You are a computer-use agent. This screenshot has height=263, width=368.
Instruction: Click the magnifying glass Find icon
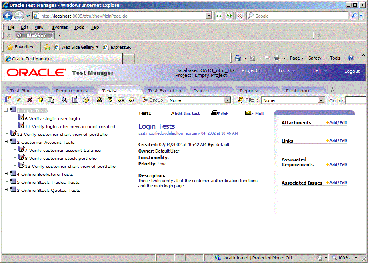coord(64,100)
